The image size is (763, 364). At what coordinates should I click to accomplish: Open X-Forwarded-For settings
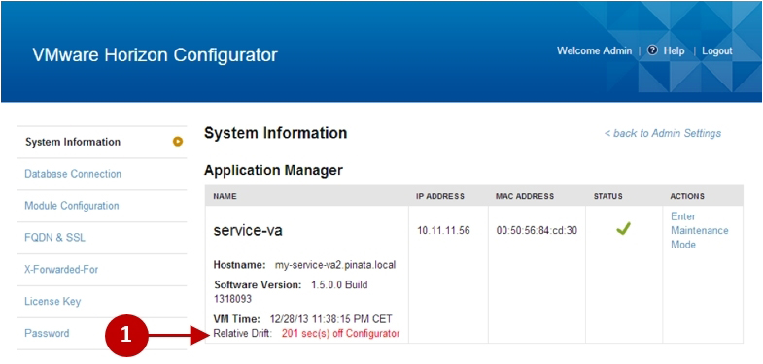(x=61, y=269)
